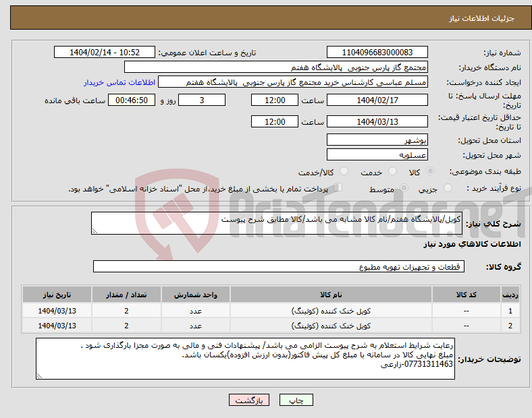Click the announcement date field 1404/02/14 - 10:52

pyautogui.click(x=105, y=53)
